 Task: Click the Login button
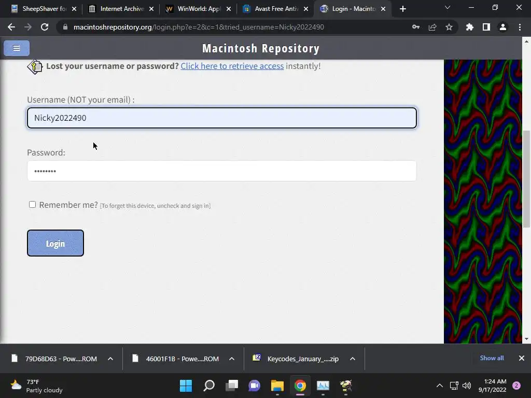tap(55, 243)
